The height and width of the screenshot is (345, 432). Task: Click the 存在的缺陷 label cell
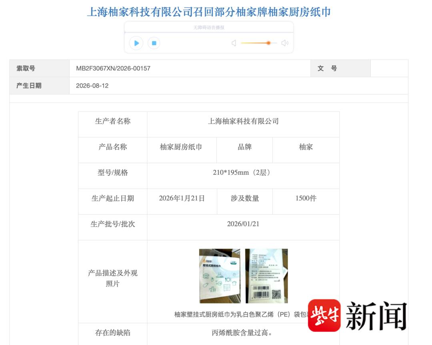point(113,334)
